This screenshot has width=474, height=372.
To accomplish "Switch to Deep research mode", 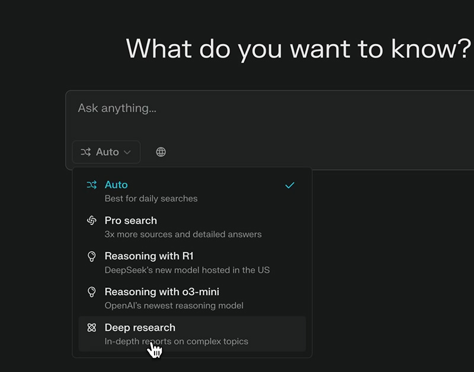I will pos(140,327).
